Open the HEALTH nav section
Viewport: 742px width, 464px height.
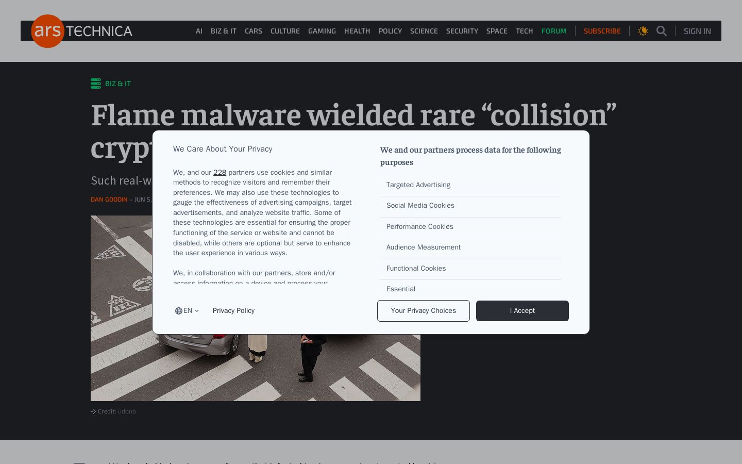tap(357, 31)
